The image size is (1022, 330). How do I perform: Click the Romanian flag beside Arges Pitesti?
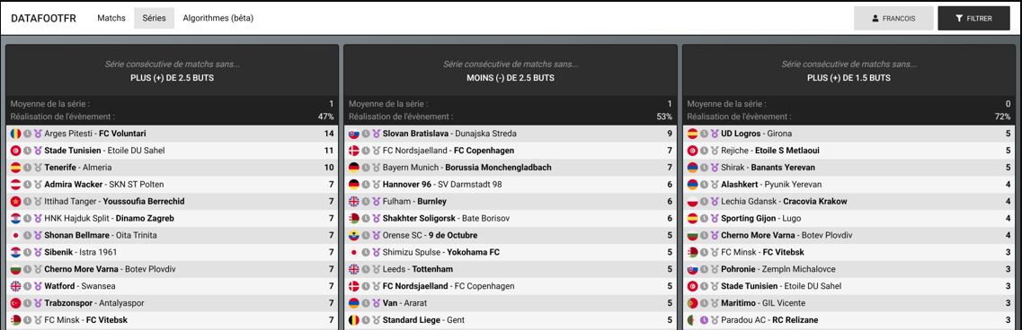pyautogui.click(x=15, y=134)
